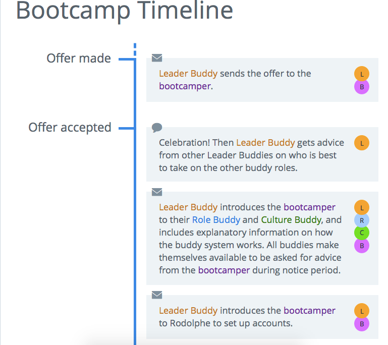
Task: Click bootcamper link before 'during notice period'
Action: point(224,270)
